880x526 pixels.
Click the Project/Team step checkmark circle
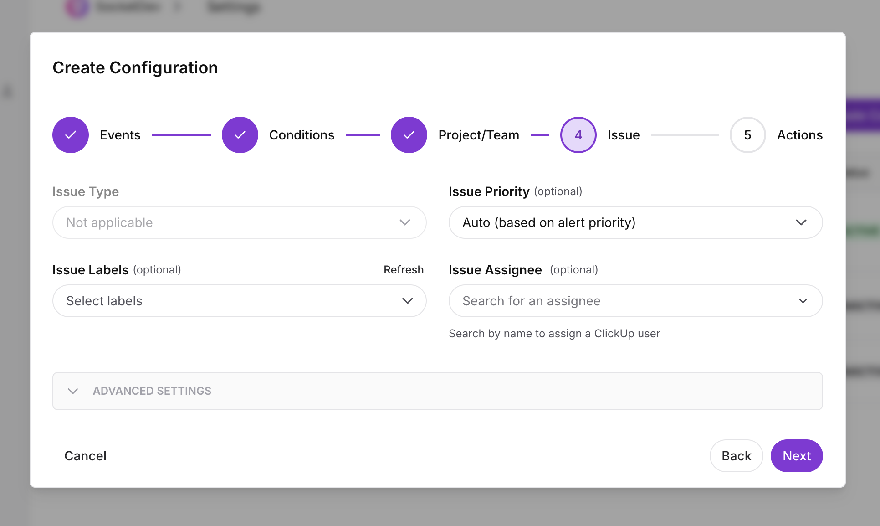point(409,135)
